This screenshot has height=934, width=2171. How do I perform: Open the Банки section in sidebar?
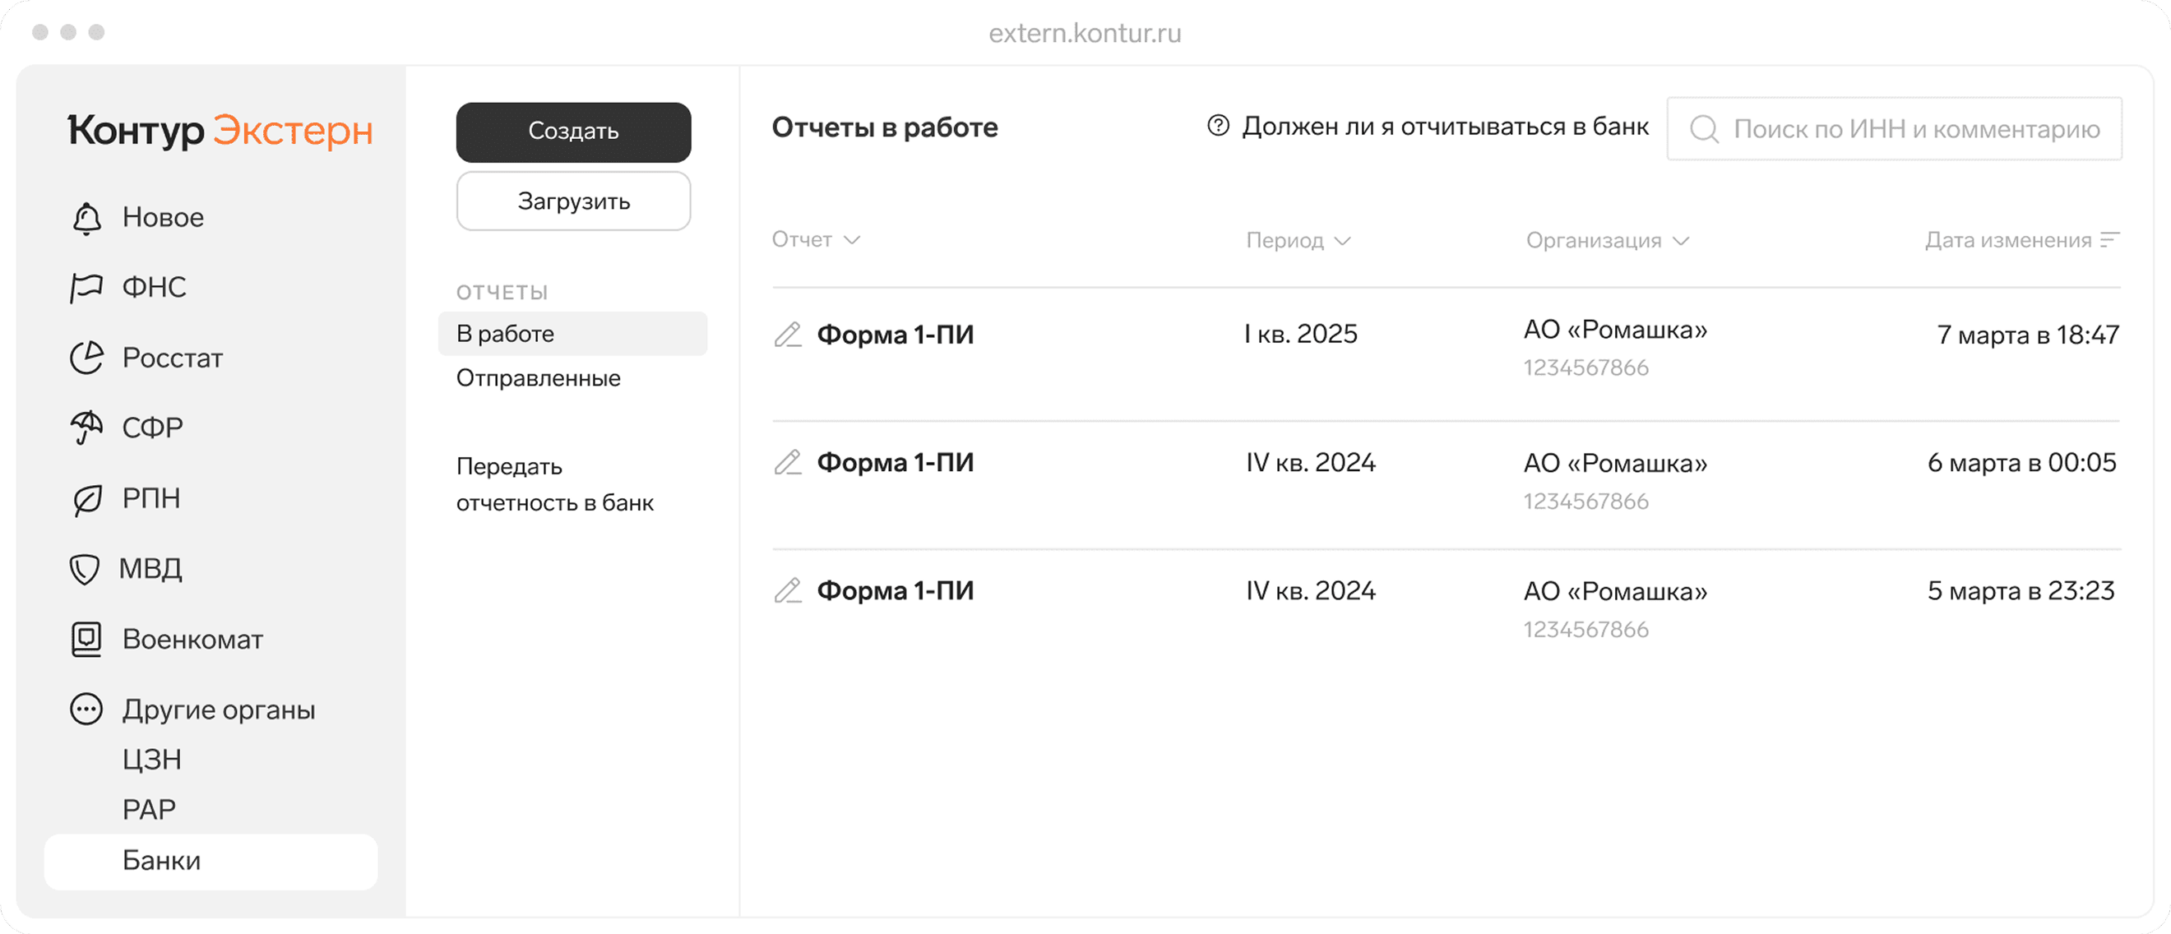162,861
